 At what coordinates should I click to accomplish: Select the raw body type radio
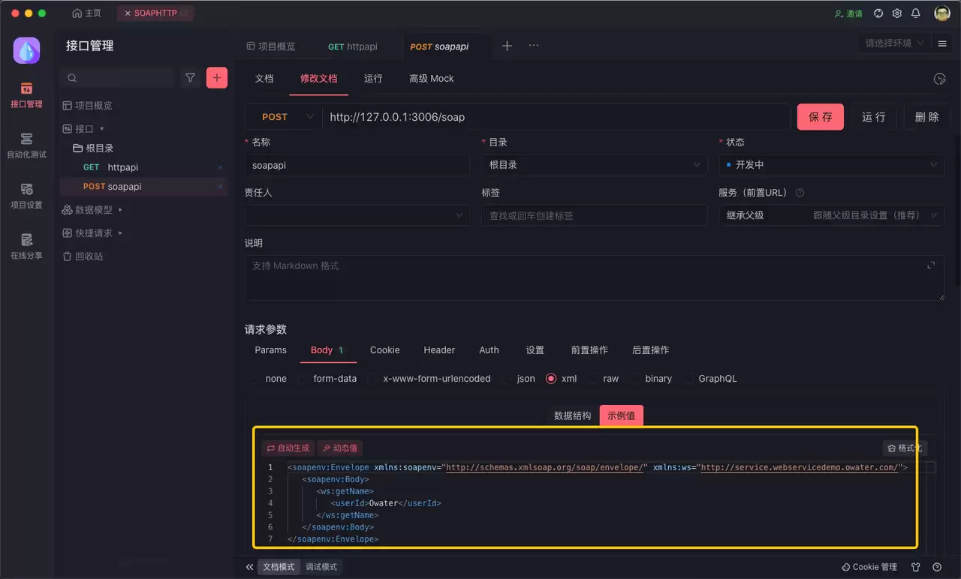604,379
